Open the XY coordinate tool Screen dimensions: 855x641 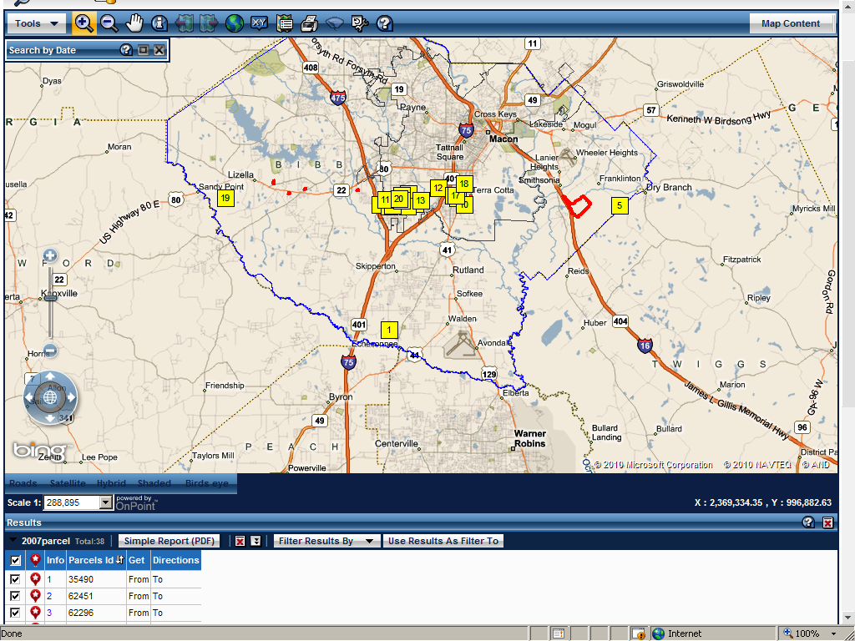259,23
